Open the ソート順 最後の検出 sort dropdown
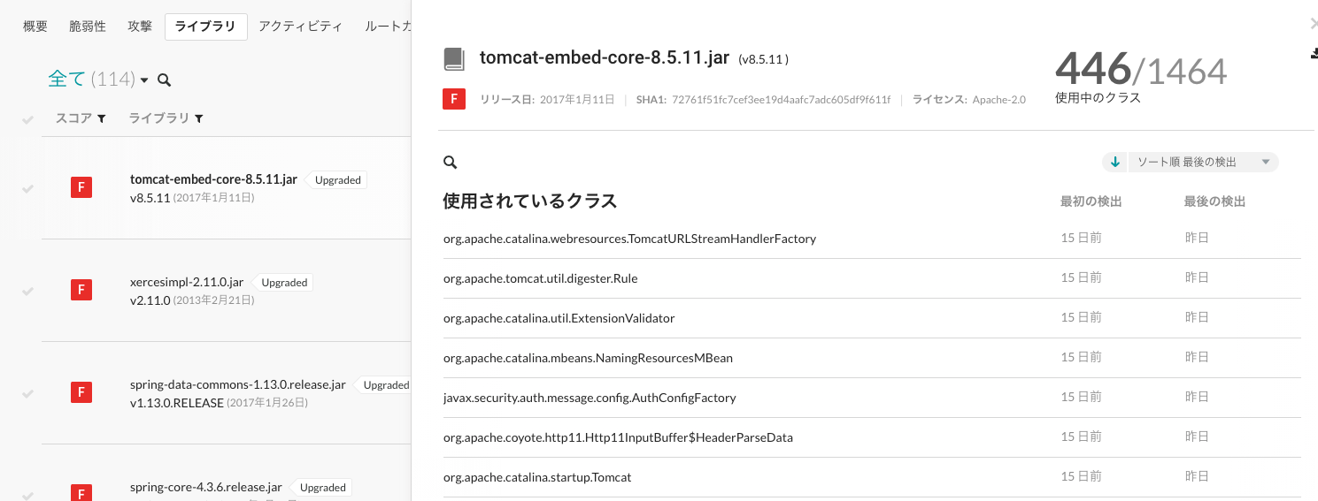The width and height of the screenshot is (1318, 501). tap(1202, 162)
